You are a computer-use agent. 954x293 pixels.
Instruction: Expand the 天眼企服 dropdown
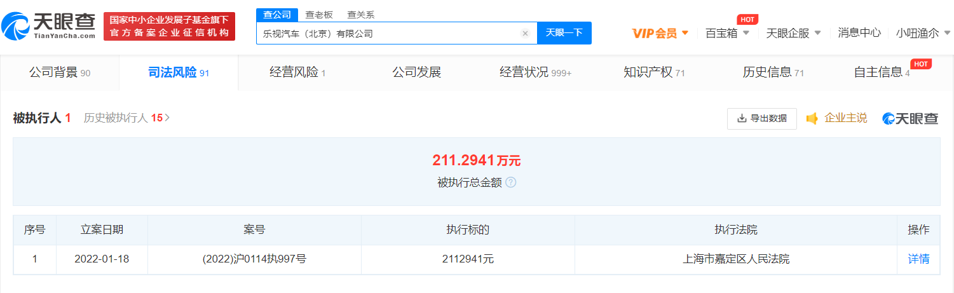pyautogui.click(x=793, y=33)
